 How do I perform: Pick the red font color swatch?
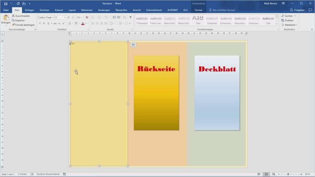(82, 23)
